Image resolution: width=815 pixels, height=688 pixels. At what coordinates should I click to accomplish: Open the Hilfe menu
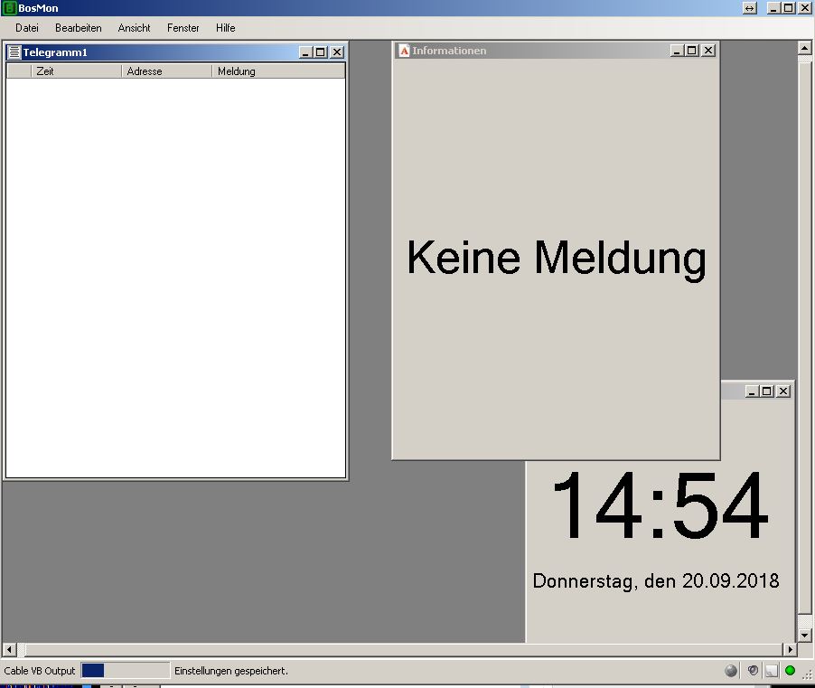tap(226, 28)
